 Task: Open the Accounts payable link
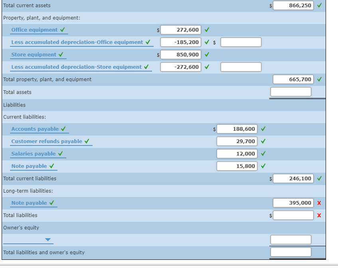(x=35, y=129)
